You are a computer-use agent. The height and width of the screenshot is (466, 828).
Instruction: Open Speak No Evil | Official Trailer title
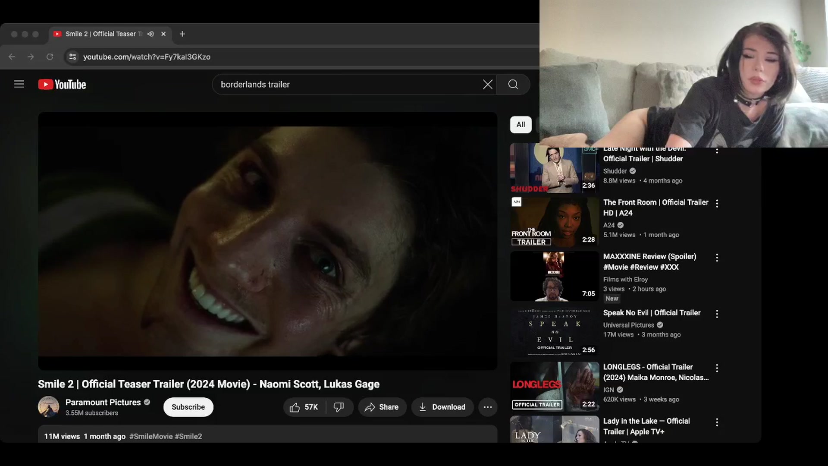pyautogui.click(x=652, y=313)
